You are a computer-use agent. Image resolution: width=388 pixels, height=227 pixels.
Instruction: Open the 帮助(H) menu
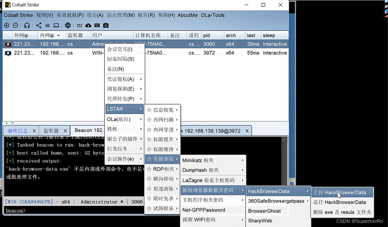(x=167, y=15)
